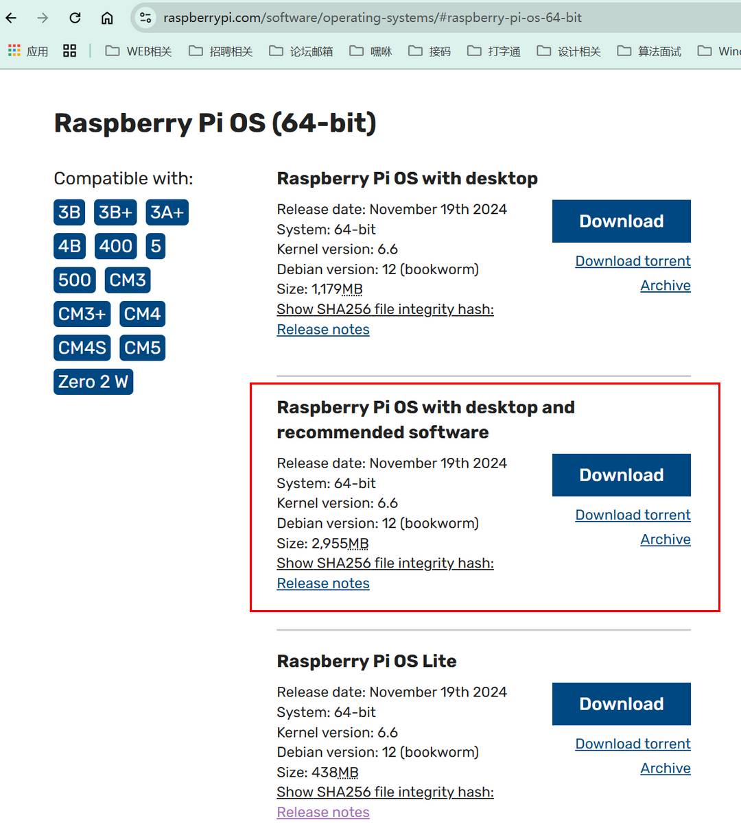This screenshot has height=839, width=741.
Task: Open the 设计相关 bookmark folder
Action: (x=569, y=51)
